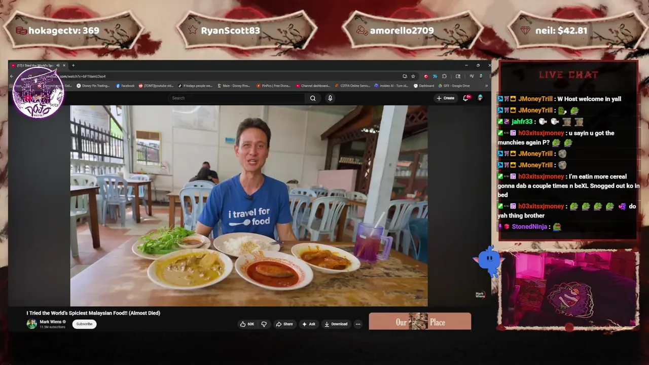The width and height of the screenshot is (649, 365).
Task: Open the Dashboard bookmark
Action: (424, 86)
